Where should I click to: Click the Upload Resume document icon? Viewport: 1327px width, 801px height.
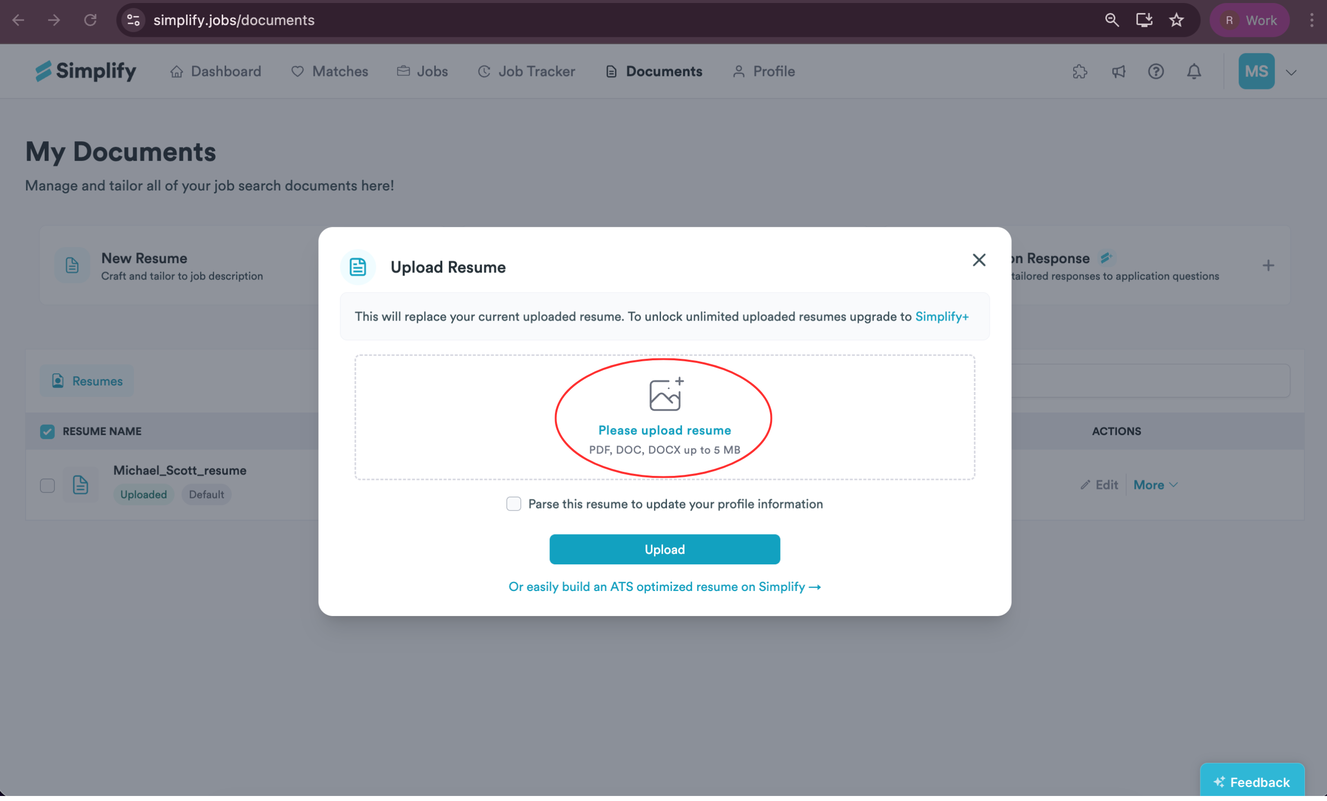pyautogui.click(x=357, y=266)
